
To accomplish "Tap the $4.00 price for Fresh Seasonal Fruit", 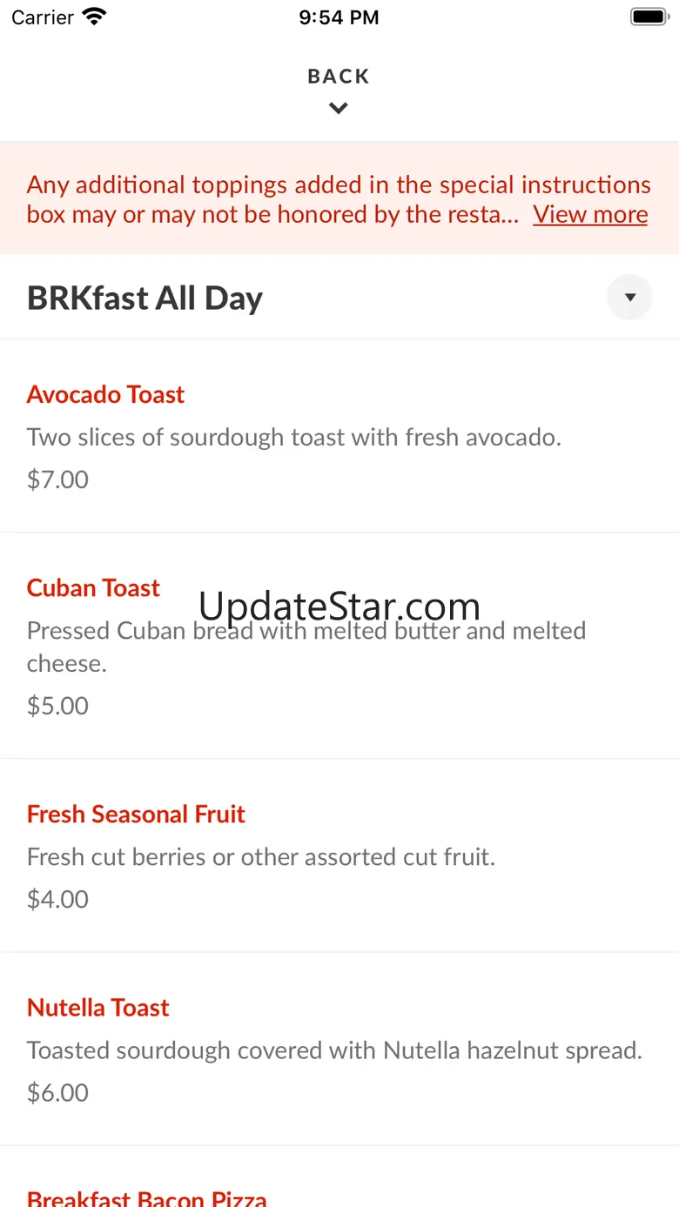I will tap(57, 899).
